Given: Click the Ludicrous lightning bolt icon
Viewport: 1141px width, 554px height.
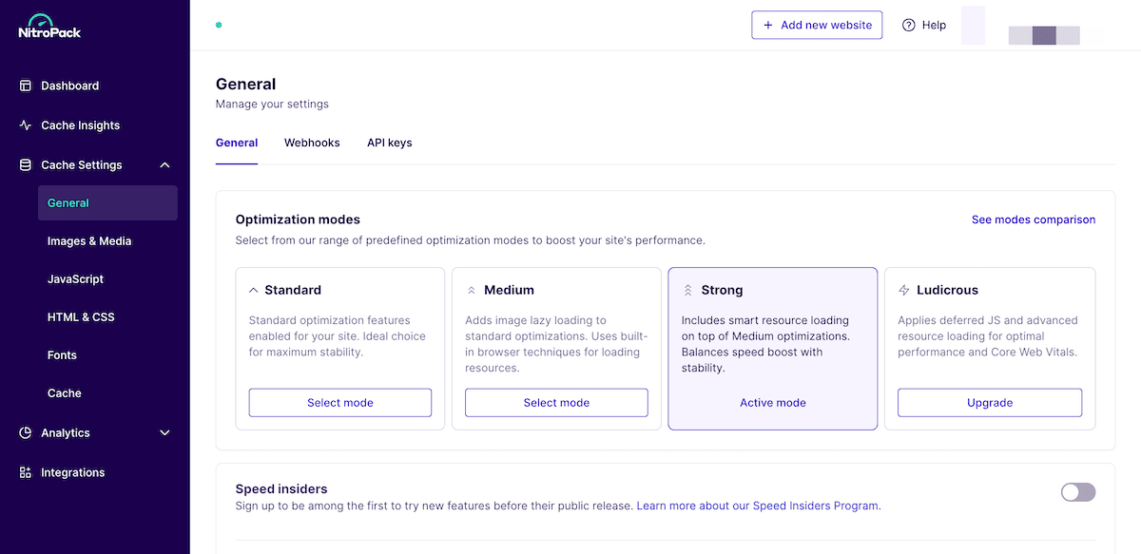Looking at the screenshot, I should [x=904, y=290].
